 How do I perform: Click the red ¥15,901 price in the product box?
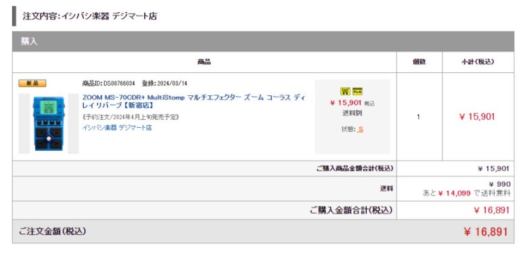click(346, 103)
